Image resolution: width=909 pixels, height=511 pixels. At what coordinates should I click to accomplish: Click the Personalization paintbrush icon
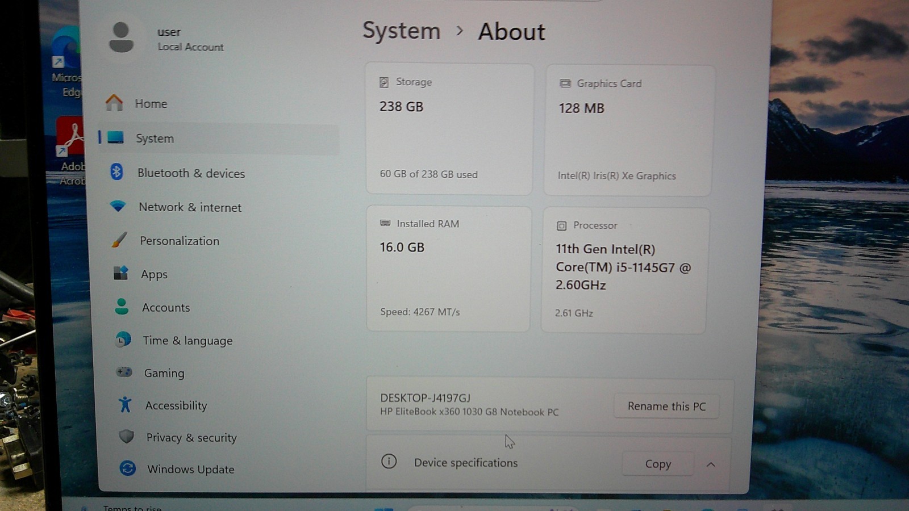point(119,240)
